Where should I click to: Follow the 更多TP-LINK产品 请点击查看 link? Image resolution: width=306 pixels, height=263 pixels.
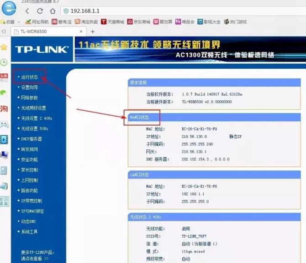tap(37, 255)
